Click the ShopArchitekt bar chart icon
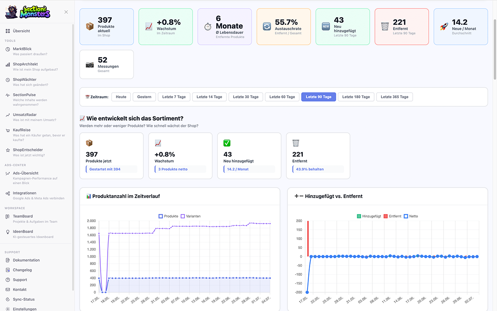Screen dimensions: 497x311 tap(8, 64)
